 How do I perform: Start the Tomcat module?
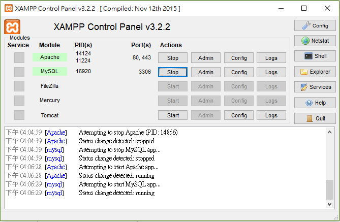(173, 115)
